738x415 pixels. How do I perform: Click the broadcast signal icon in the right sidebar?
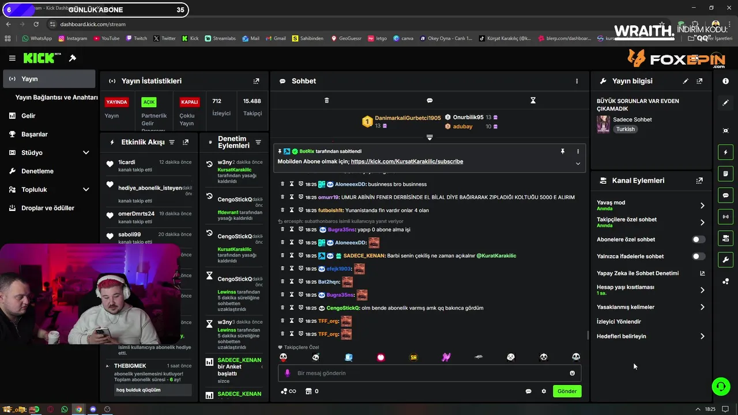pos(725,217)
